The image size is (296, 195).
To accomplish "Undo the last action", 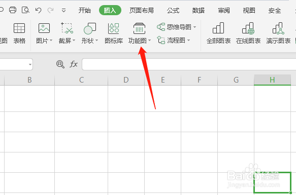I will click(x=38, y=10).
